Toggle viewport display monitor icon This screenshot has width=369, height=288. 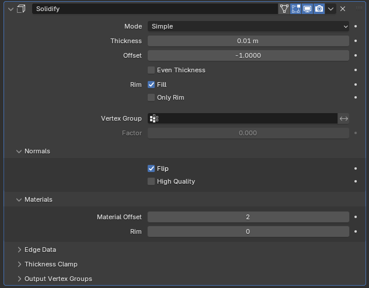pyautogui.click(x=308, y=9)
